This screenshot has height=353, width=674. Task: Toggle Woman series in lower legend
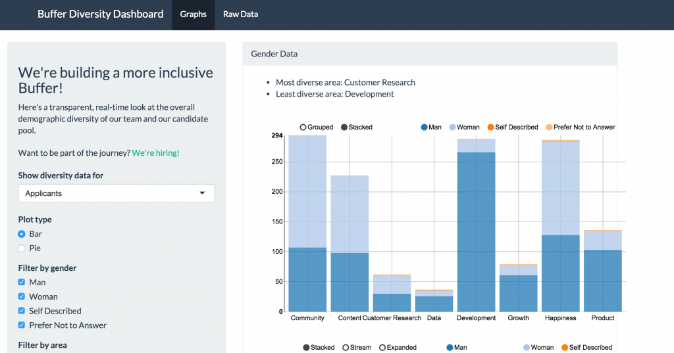538,348
